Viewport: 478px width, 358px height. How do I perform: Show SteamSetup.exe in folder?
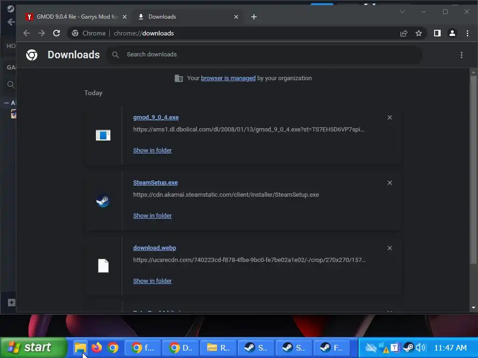pos(153,215)
